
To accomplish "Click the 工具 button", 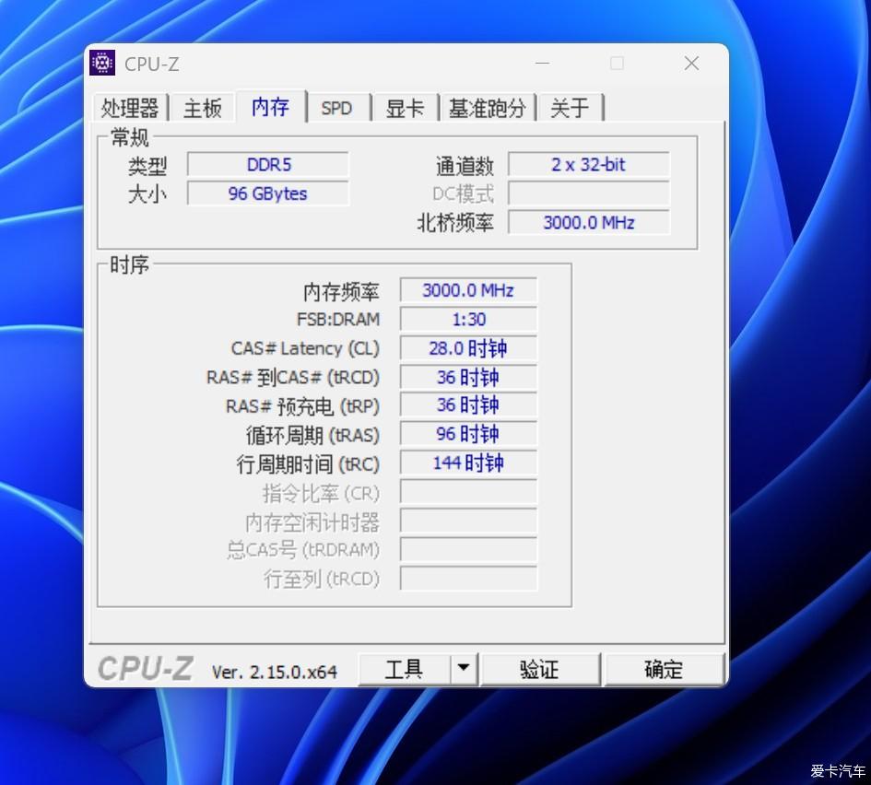I will pyautogui.click(x=404, y=669).
